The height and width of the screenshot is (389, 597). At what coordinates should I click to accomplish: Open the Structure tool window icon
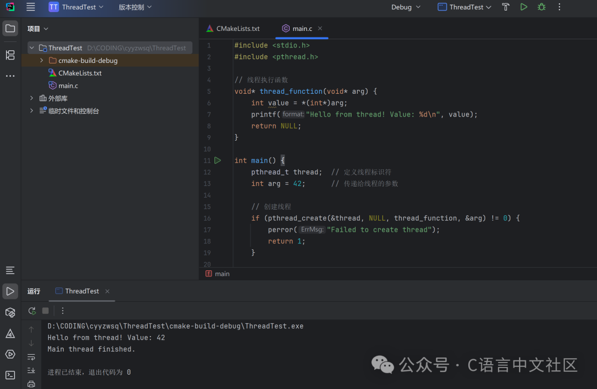[11, 55]
